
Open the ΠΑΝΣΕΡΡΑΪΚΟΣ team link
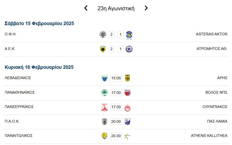click(x=19, y=107)
